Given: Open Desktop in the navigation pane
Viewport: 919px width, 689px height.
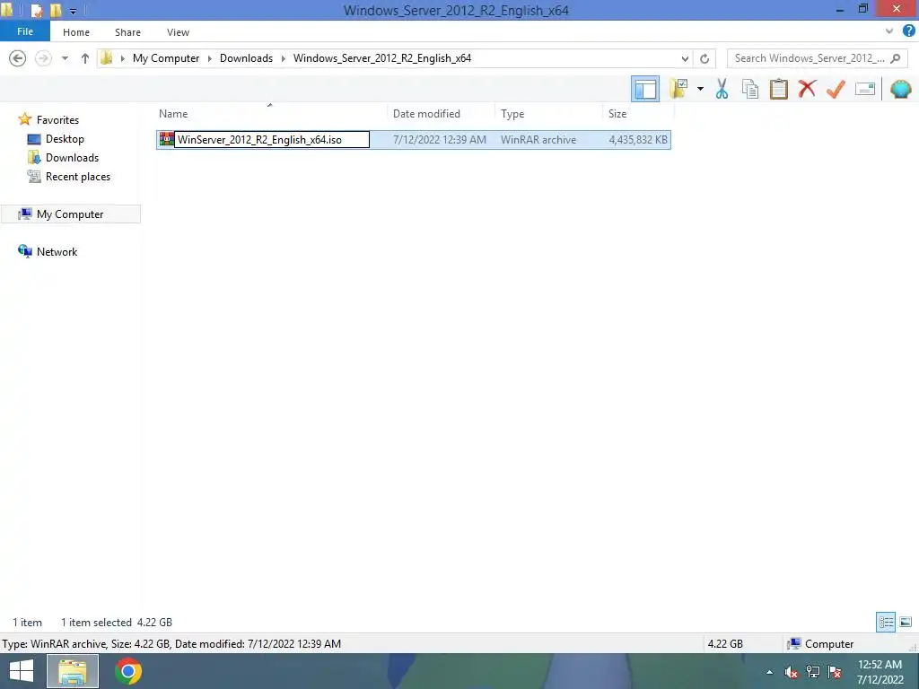Looking at the screenshot, I should coord(65,139).
